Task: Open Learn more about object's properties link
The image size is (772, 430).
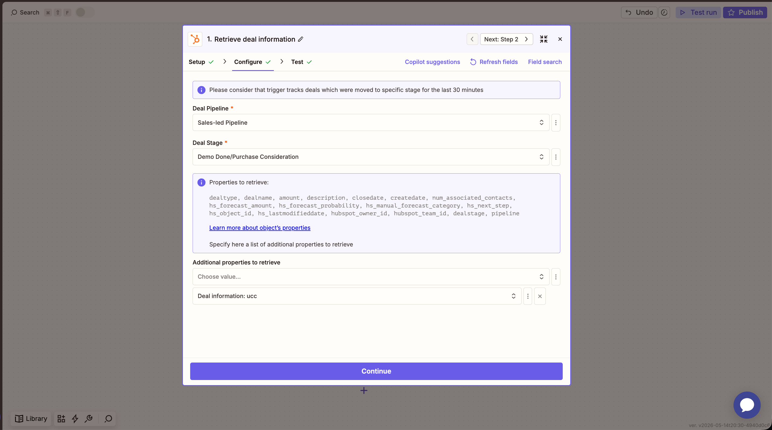Action: pyautogui.click(x=260, y=228)
